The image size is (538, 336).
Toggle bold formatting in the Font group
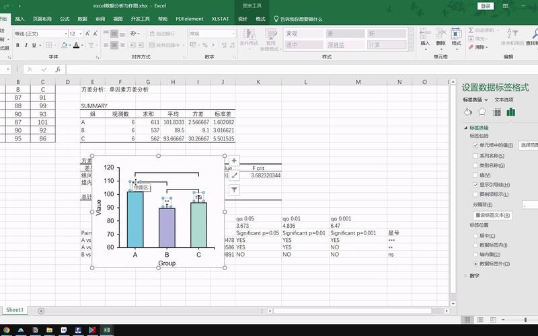17,45
